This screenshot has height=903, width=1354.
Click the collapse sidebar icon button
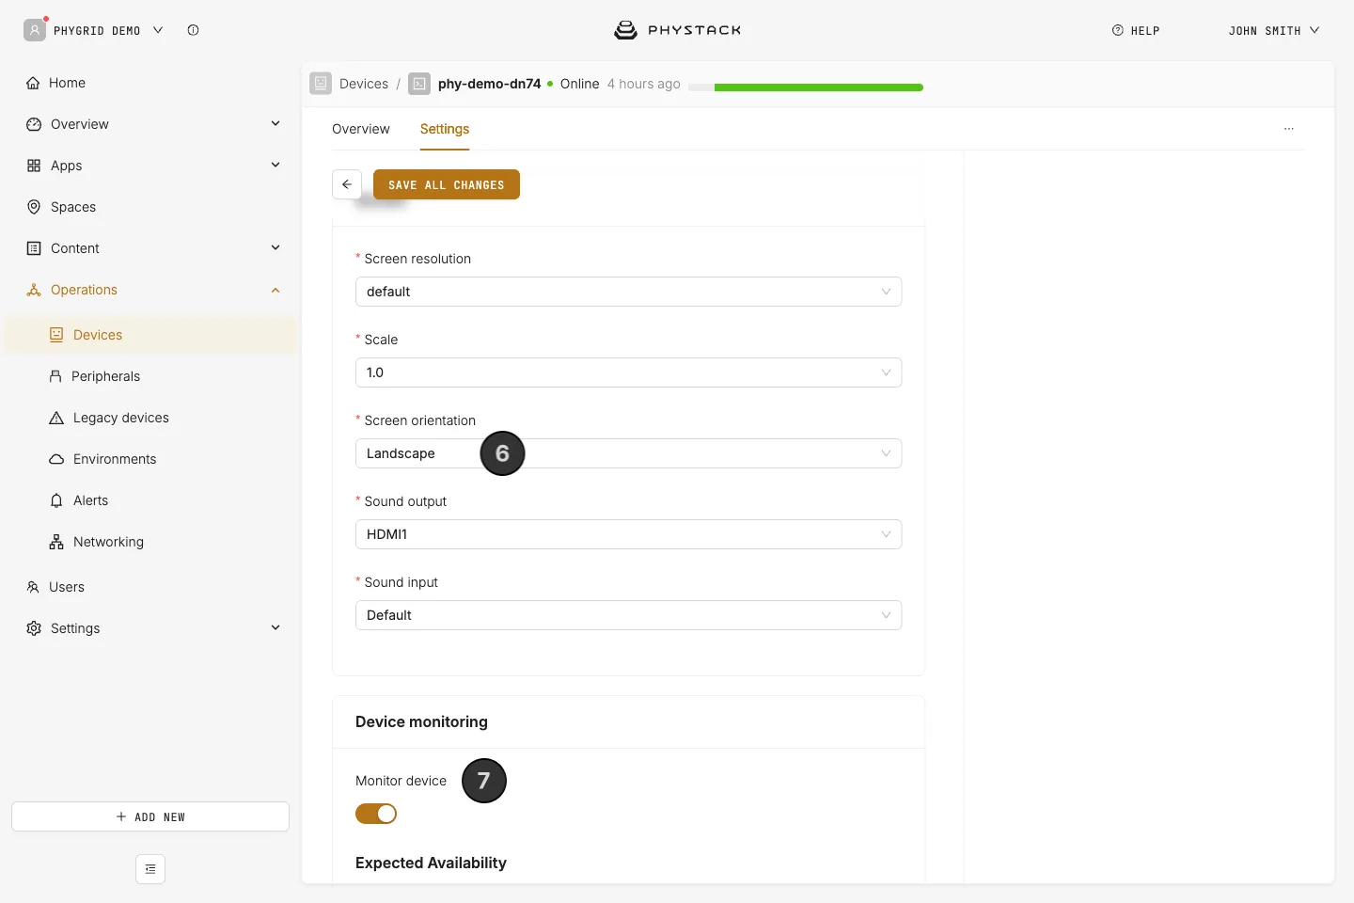tap(150, 869)
